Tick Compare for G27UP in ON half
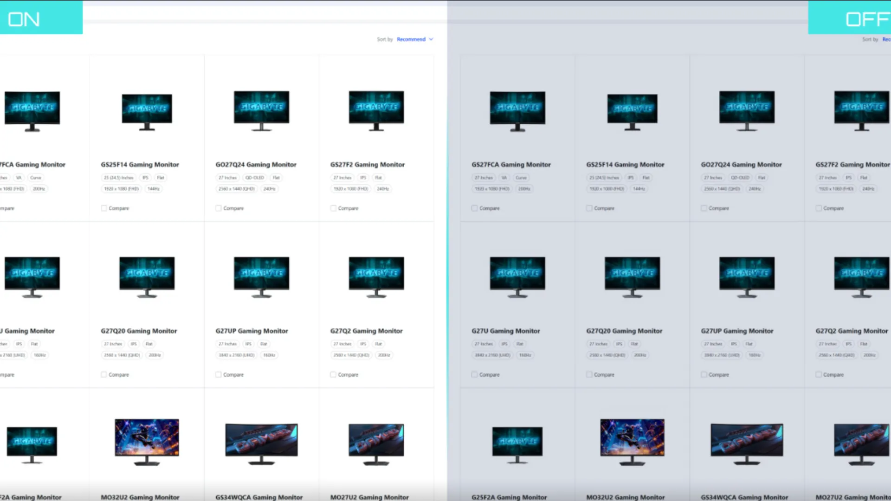891x501 pixels. tap(219, 374)
